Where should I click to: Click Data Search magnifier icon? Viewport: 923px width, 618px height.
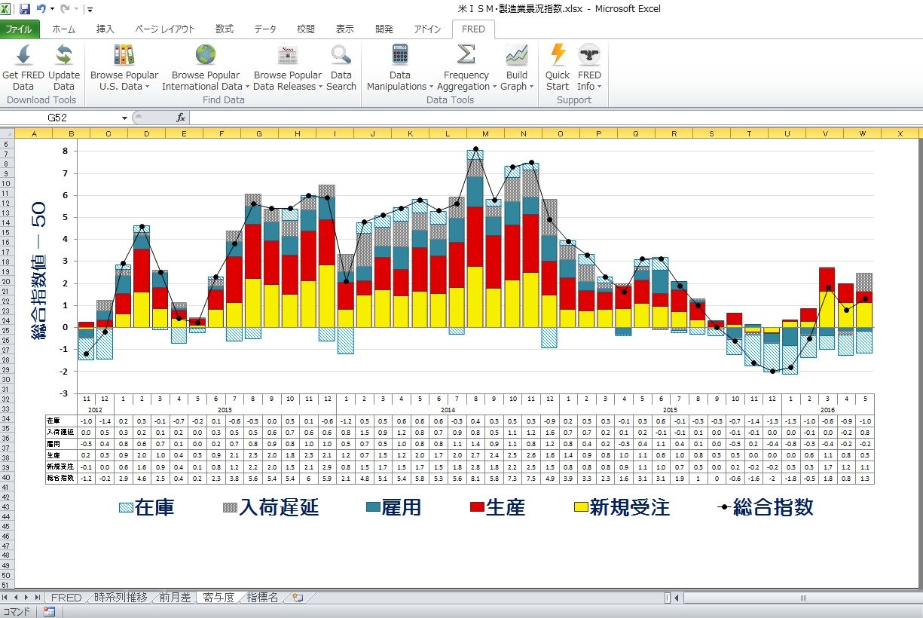pos(341,55)
